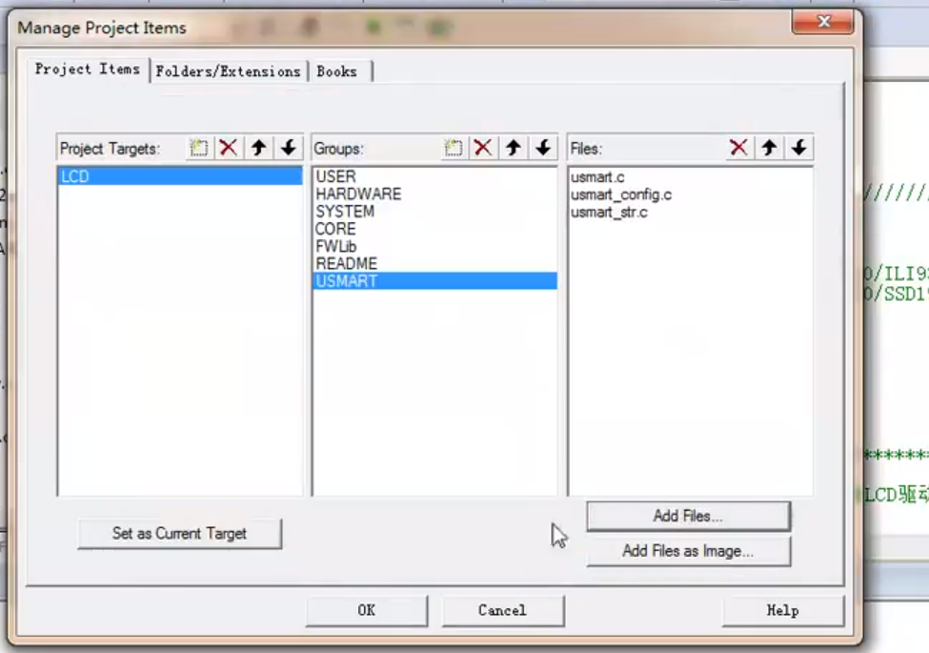The width and height of the screenshot is (929, 653).
Task: Click Add Files as Image... button
Action: pos(689,551)
